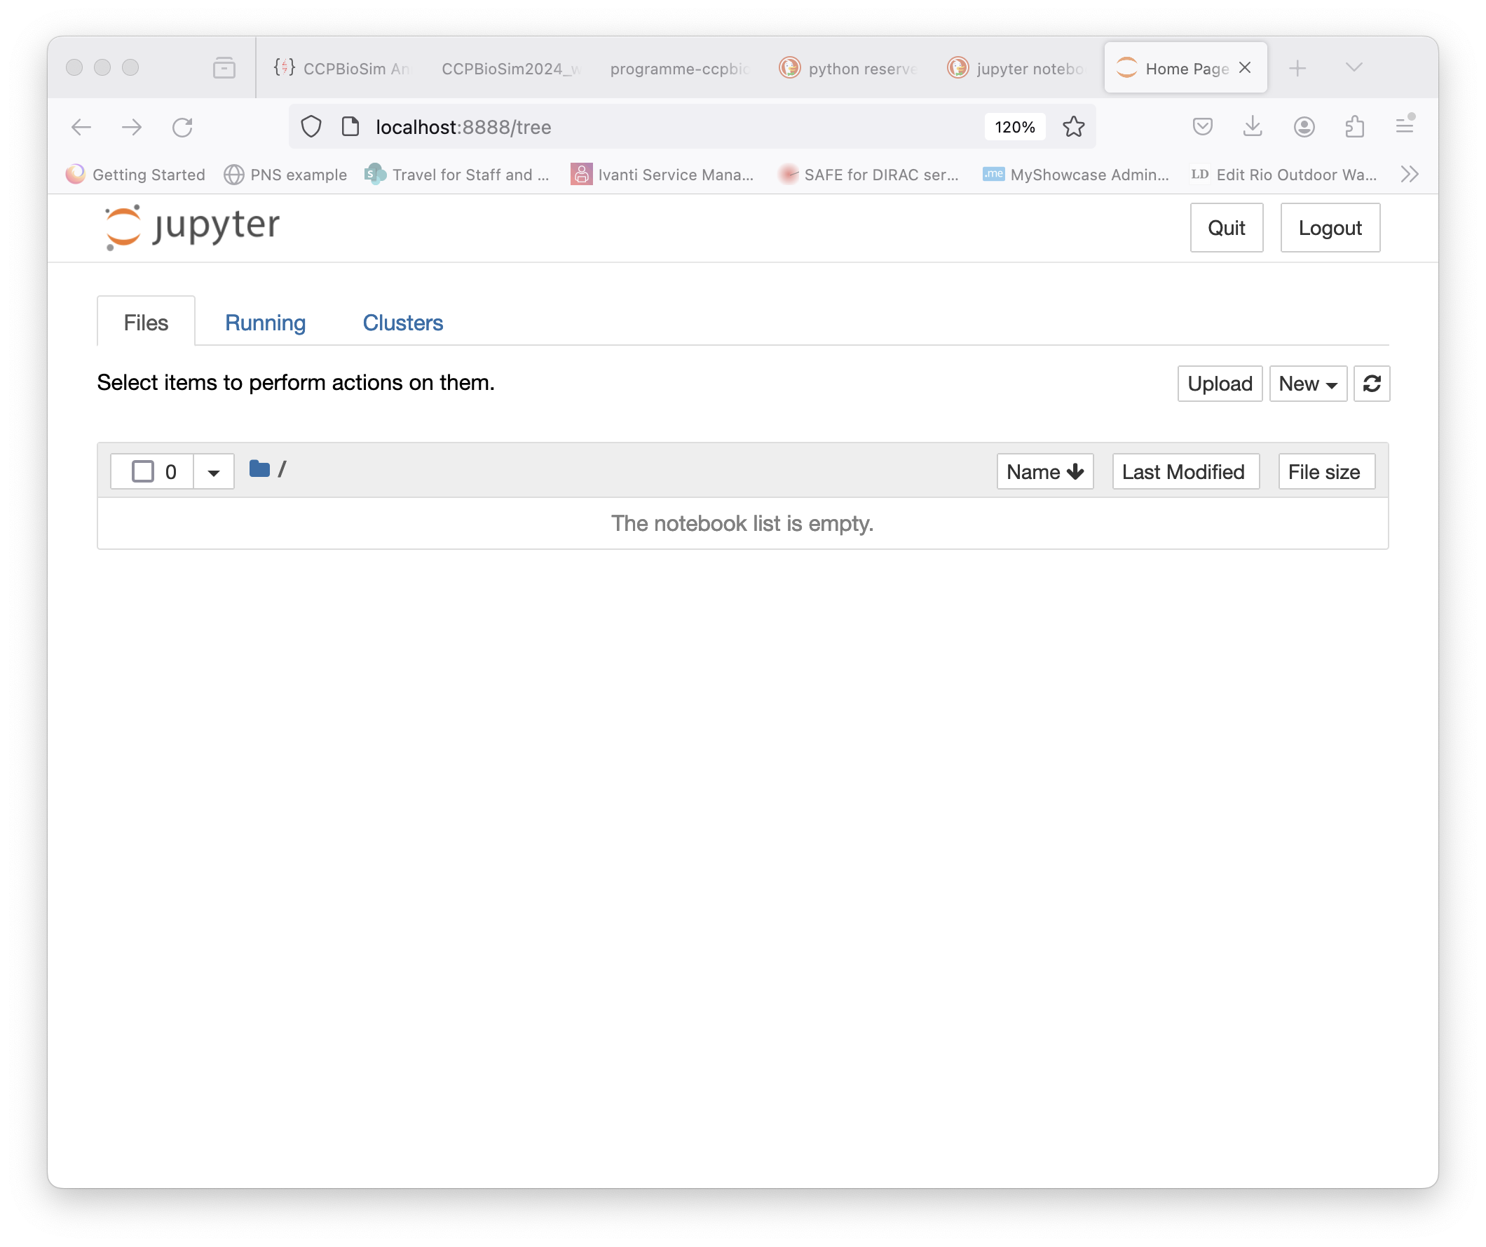Open the root folder icon in breadcrumb
Image resolution: width=1486 pixels, height=1247 pixels.
click(259, 469)
